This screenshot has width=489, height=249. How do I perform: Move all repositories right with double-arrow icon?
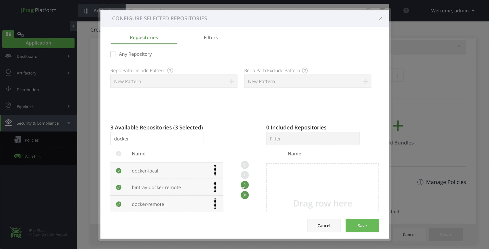(245, 195)
